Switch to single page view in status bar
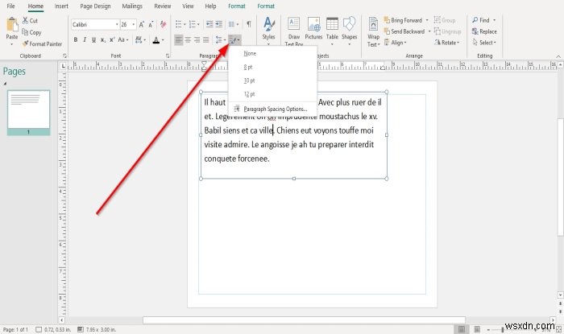This screenshot has width=564, height=334. point(462,329)
